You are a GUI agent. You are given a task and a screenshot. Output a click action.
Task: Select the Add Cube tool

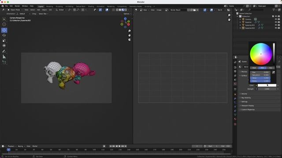[4, 62]
